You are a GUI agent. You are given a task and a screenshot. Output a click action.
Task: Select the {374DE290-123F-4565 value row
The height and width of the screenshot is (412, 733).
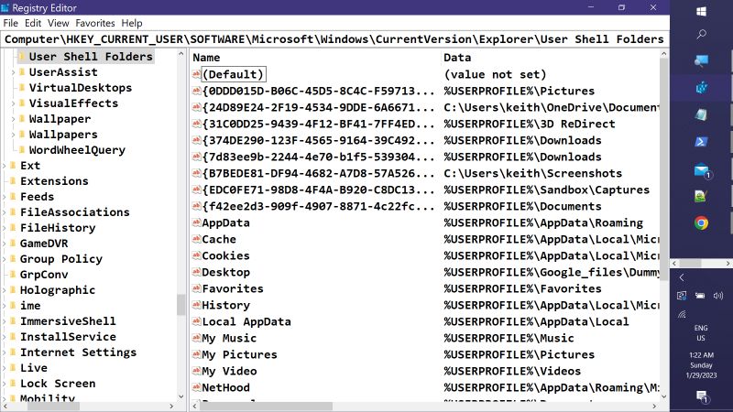pos(318,141)
